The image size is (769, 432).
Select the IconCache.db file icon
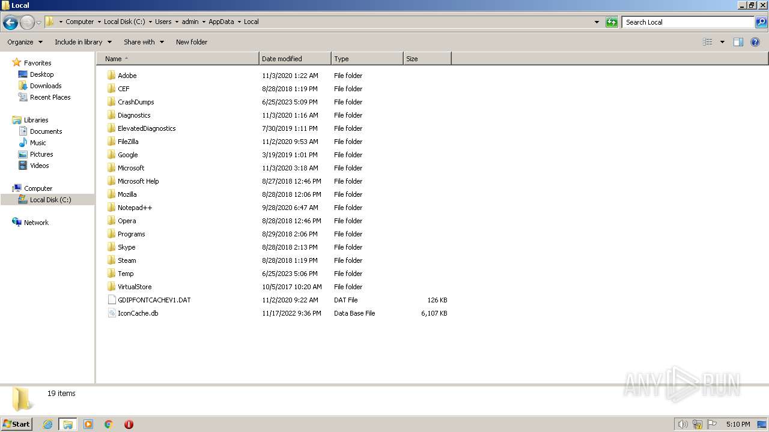[111, 313]
